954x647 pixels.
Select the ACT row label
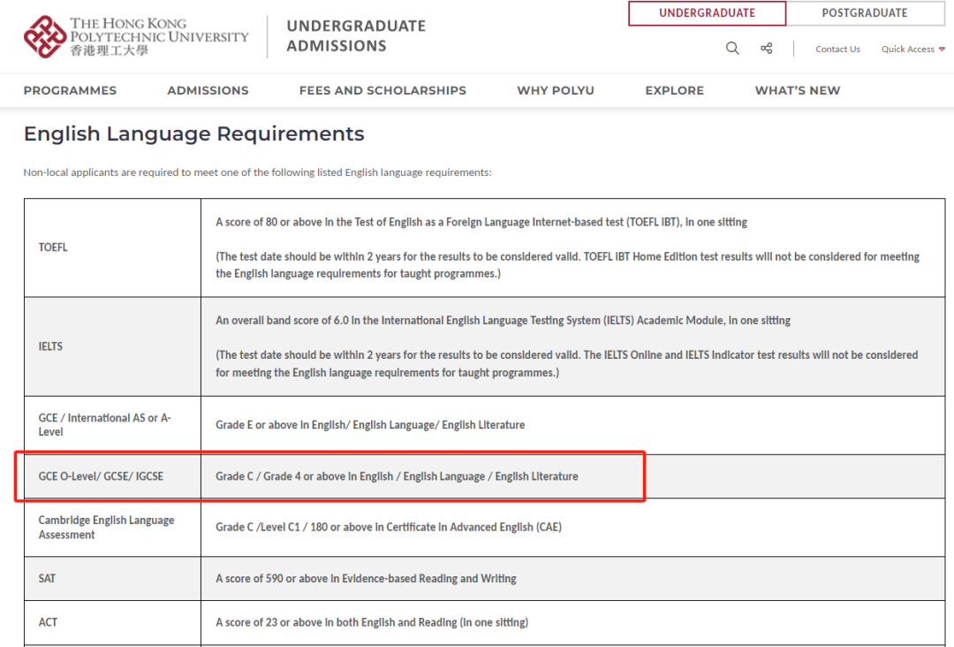(x=48, y=622)
